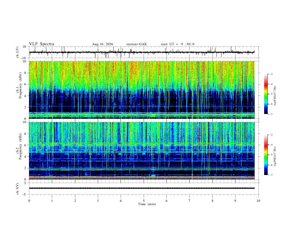Click the ch.1 voltage waveform trace
The image size is (291, 225).
pyautogui.click(x=141, y=52)
